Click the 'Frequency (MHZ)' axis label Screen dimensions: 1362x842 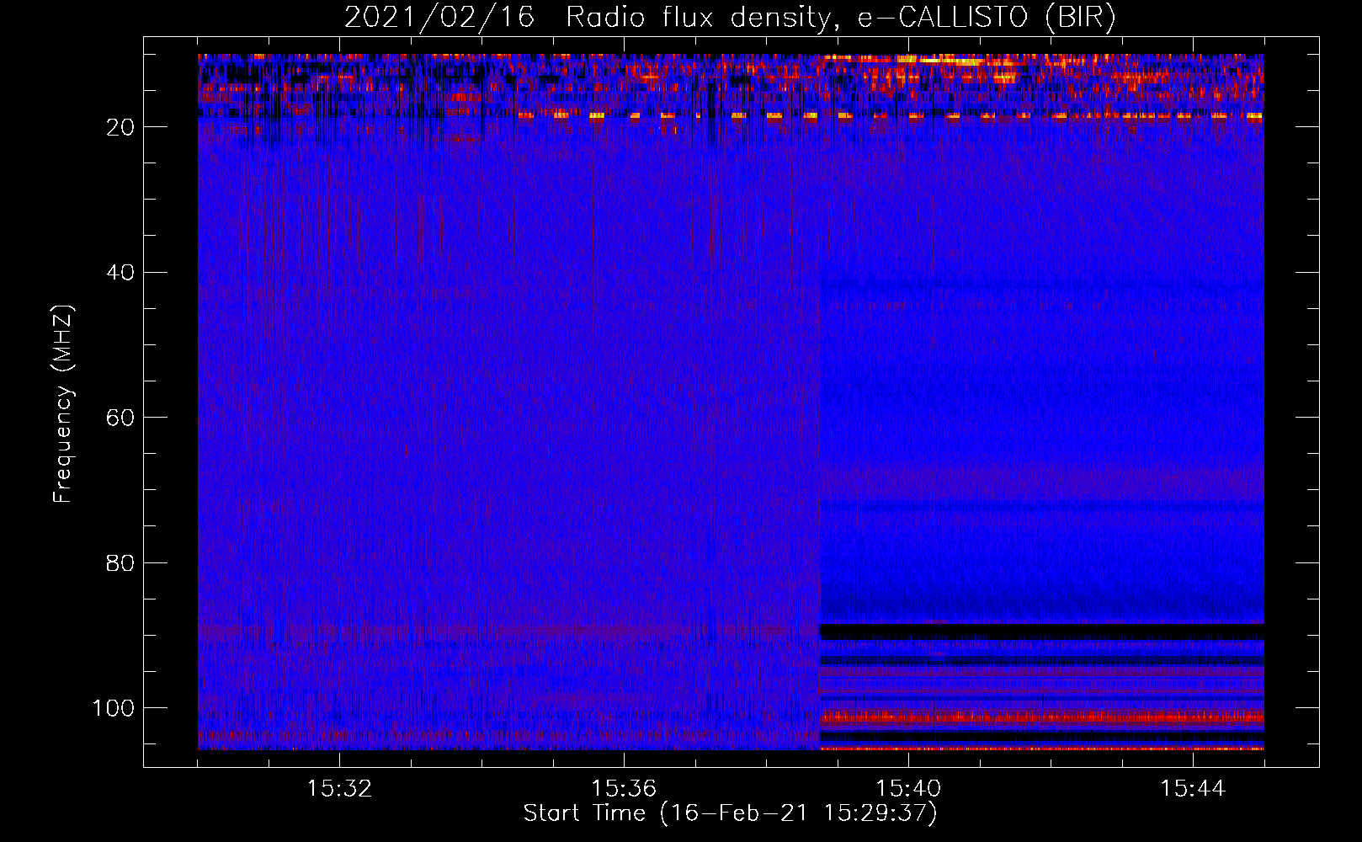64,404
